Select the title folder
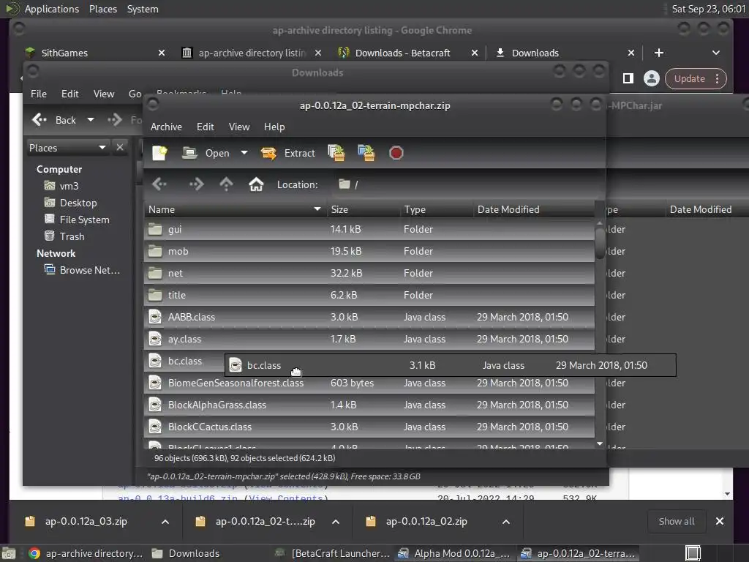Image resolution: width=749 pixels, height=562 pixels. click(369, 296)
